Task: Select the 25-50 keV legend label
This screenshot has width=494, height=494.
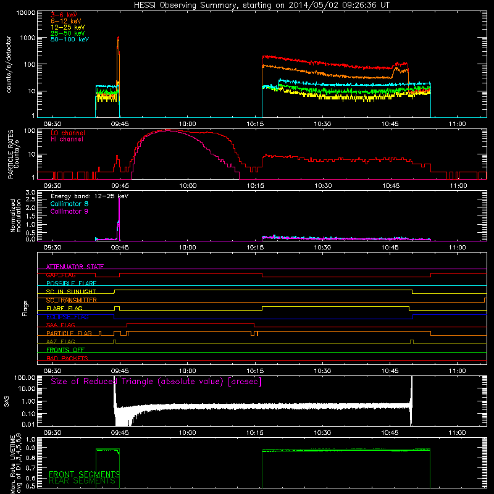Action: pyautogui.click(x=67, y=33)
